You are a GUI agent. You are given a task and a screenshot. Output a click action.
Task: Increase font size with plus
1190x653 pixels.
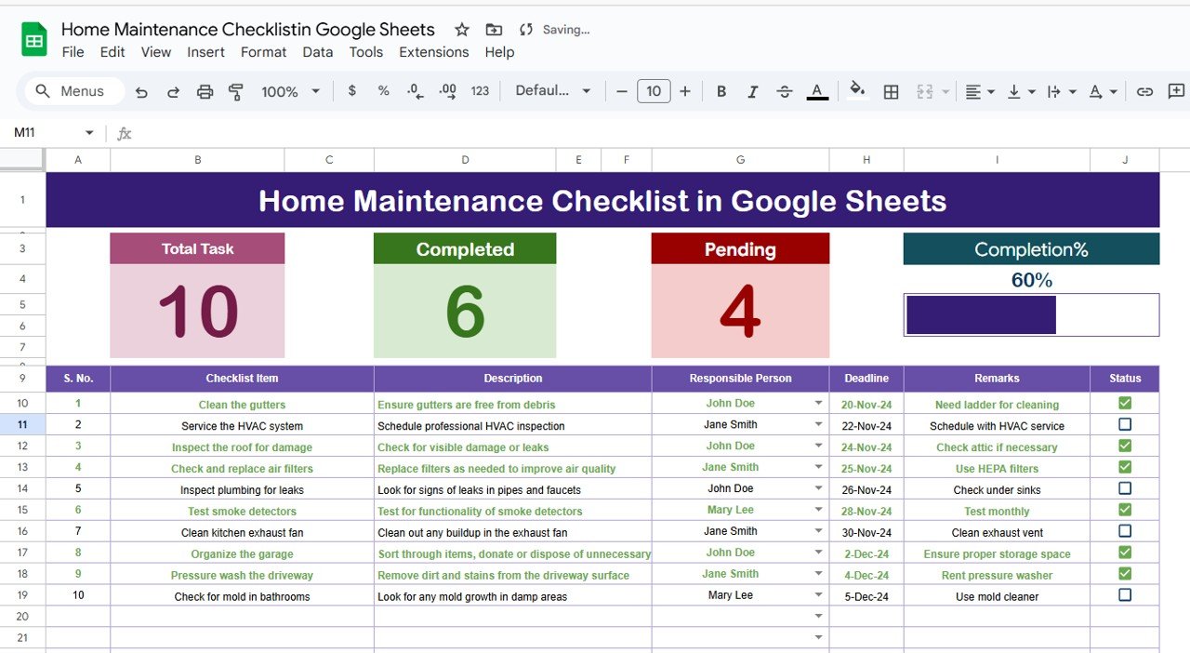coord(685,91)
